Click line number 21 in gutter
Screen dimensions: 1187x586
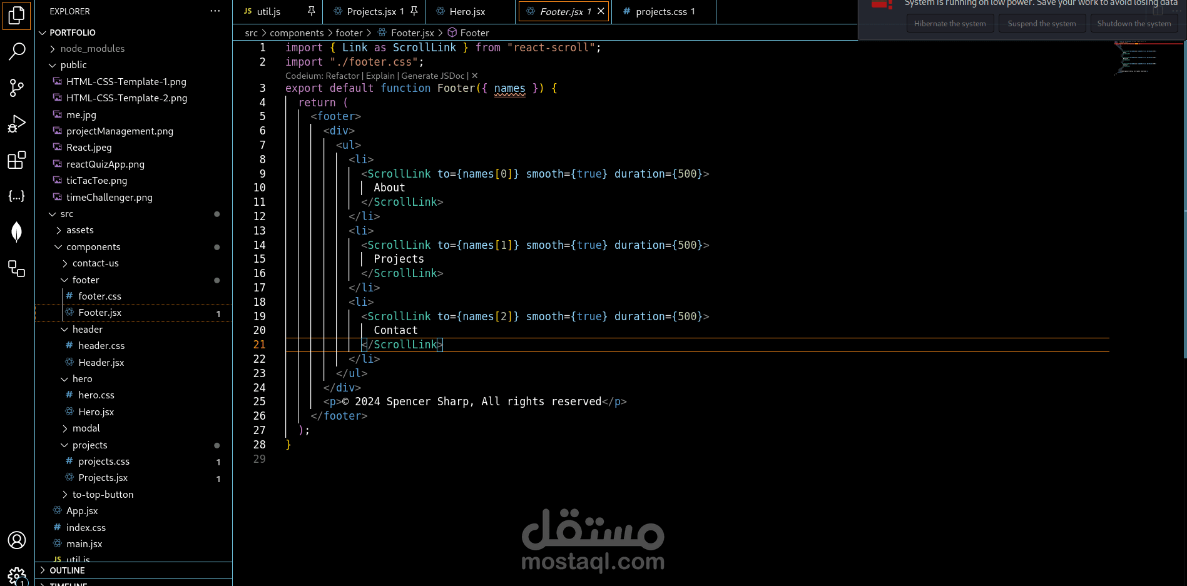[259, 345]
